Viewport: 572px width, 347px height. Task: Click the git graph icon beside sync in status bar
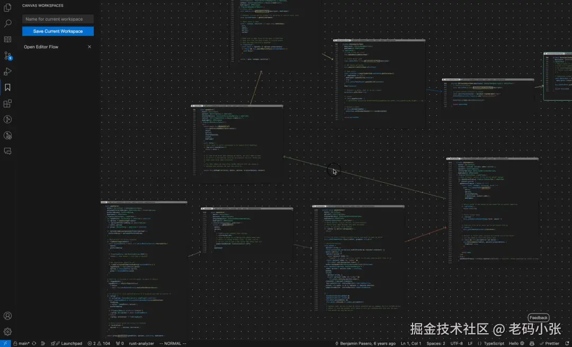43,343
